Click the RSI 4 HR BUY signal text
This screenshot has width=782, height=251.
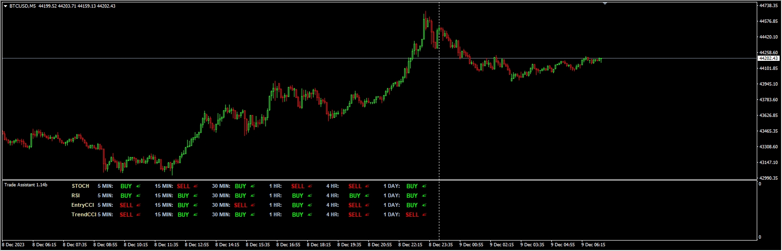pyautogui.click(x=355, y=196)
